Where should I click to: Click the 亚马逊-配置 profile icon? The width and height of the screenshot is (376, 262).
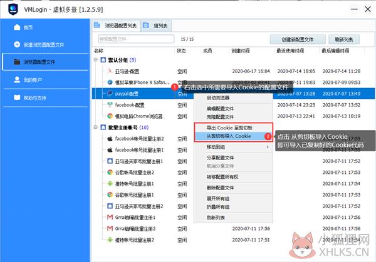110,71
